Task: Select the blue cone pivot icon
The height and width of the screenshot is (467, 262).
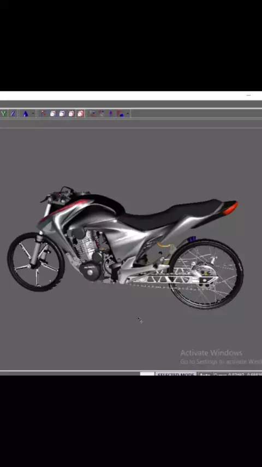Action: [26, 114]
